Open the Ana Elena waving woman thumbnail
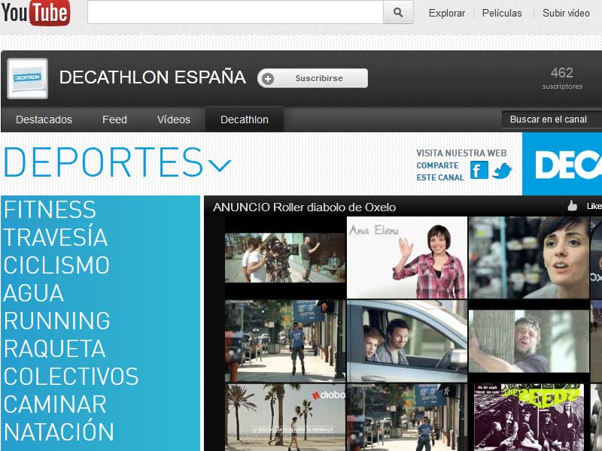 pyautogui.click(x=407, y=257)
